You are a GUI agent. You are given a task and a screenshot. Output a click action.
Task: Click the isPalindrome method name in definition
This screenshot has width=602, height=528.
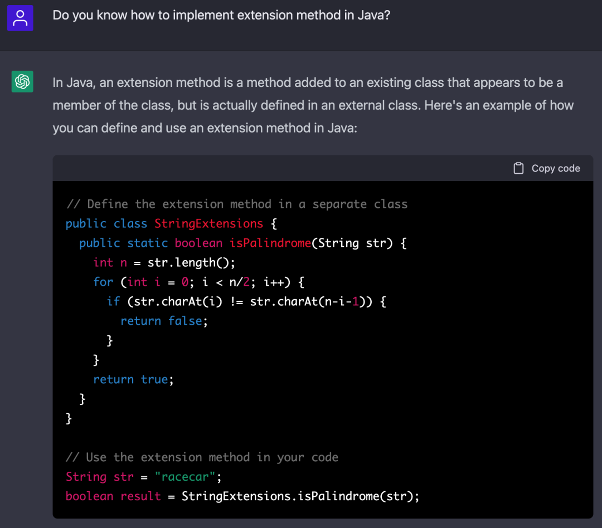coord(270,243)
